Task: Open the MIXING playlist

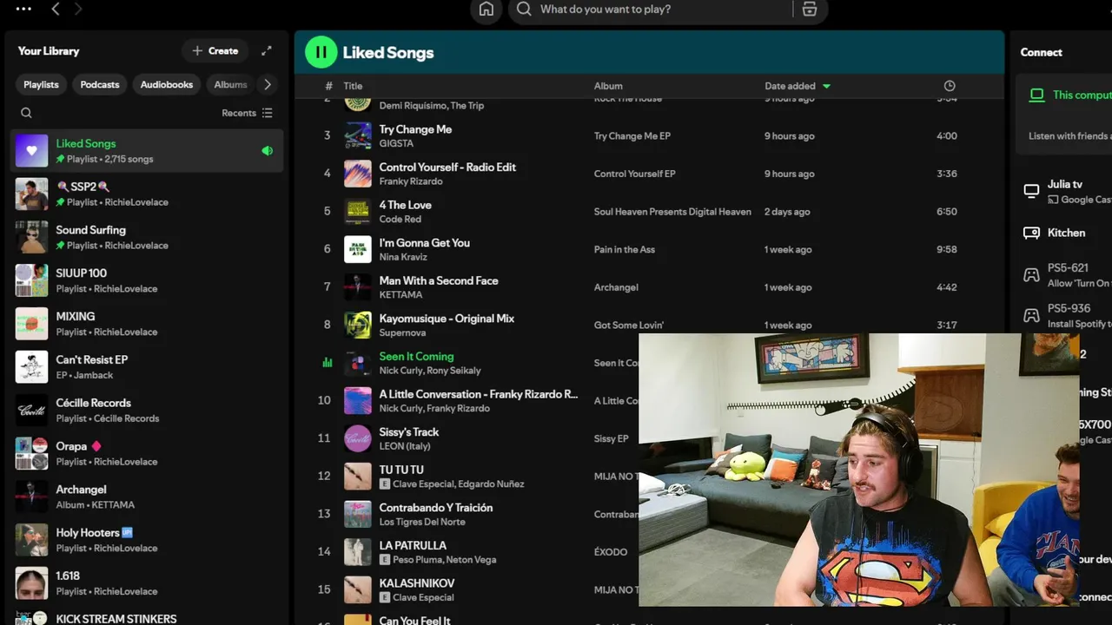Action: click(x=147, y=324)
